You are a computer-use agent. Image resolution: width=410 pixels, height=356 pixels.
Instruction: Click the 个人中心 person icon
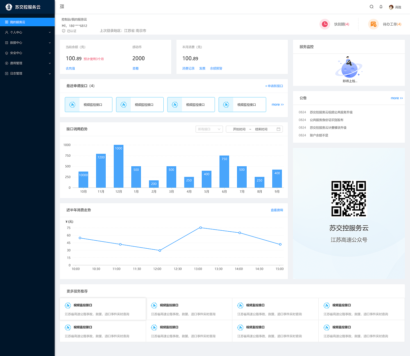[x=6, y=32]
